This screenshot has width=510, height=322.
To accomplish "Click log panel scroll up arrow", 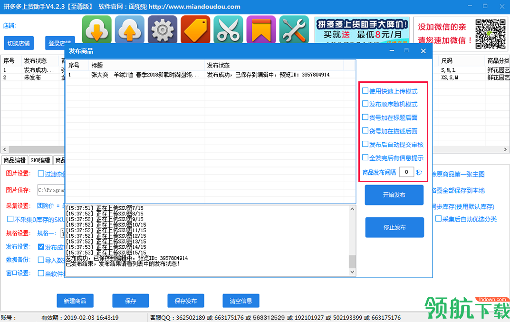I will click(352, 209).
